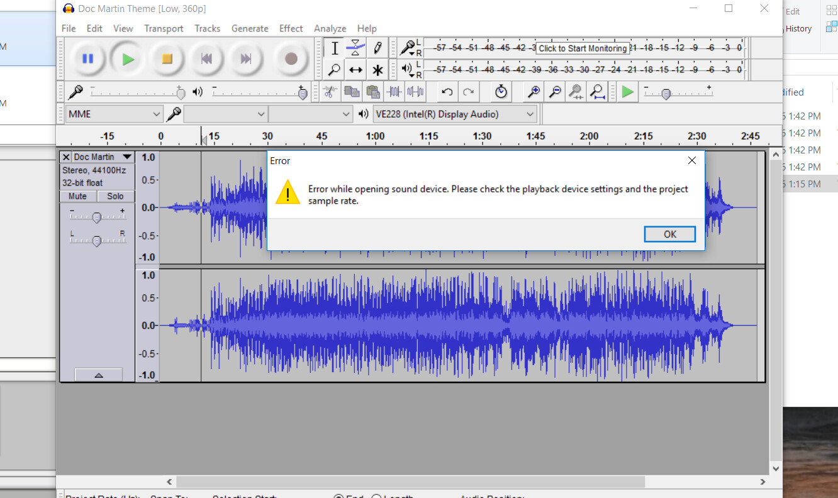Close the Doc Martin track

66,157
